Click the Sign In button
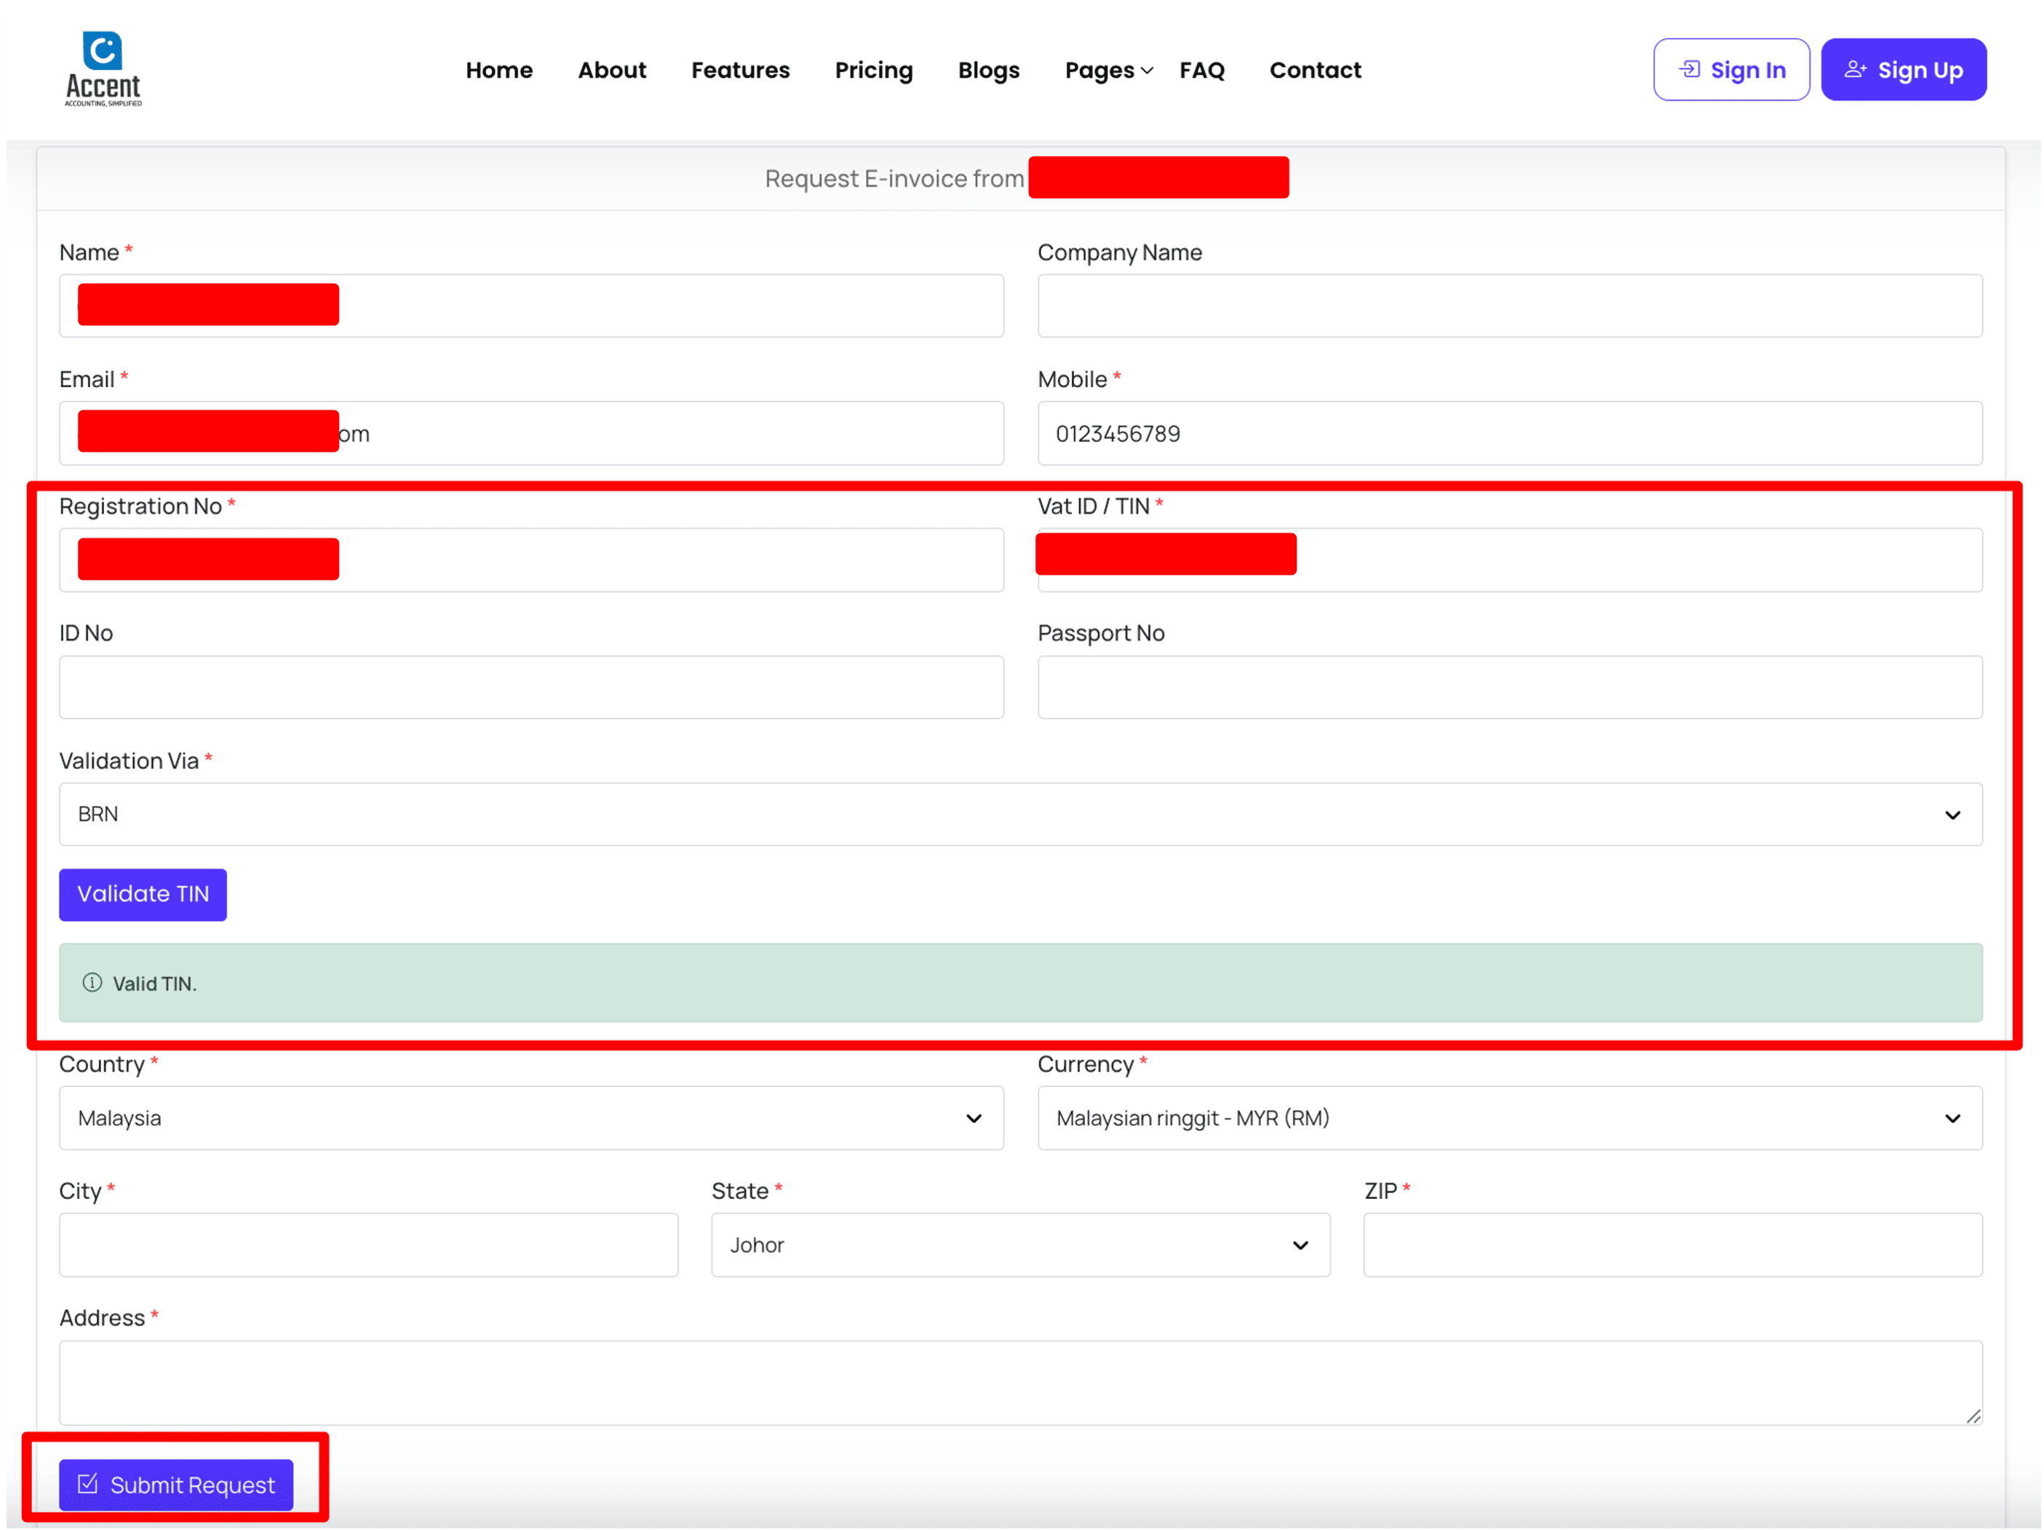2044x1530 pixels. (1731, 71)
